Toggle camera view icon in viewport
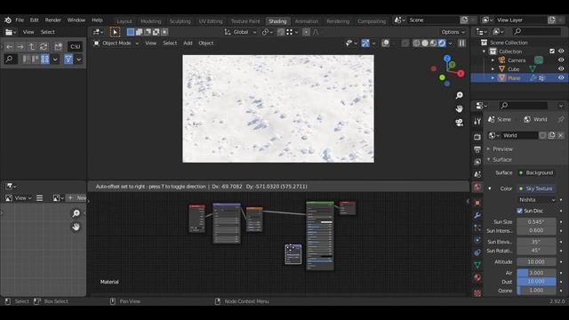The height and width of the screenshot is (320, 569). tap(459, 123)
